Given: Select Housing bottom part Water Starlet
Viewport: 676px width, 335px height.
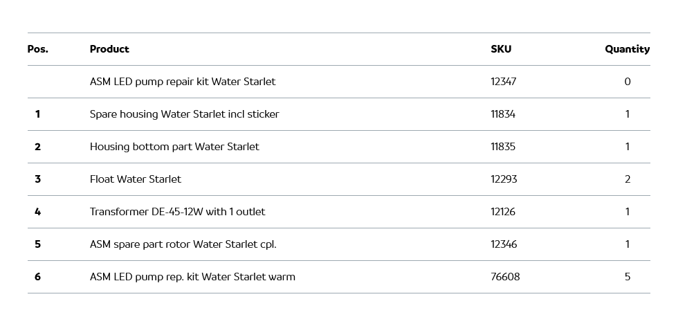Looking at the screenshot, I should 174,147.
